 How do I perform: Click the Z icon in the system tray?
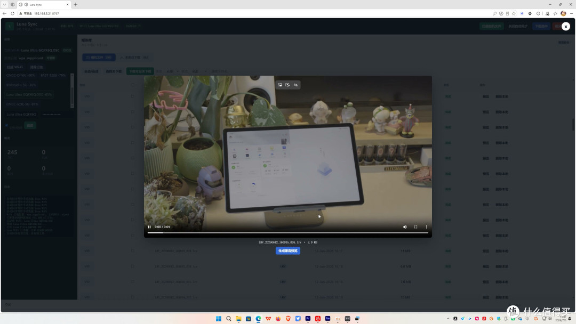pos(455,319)
